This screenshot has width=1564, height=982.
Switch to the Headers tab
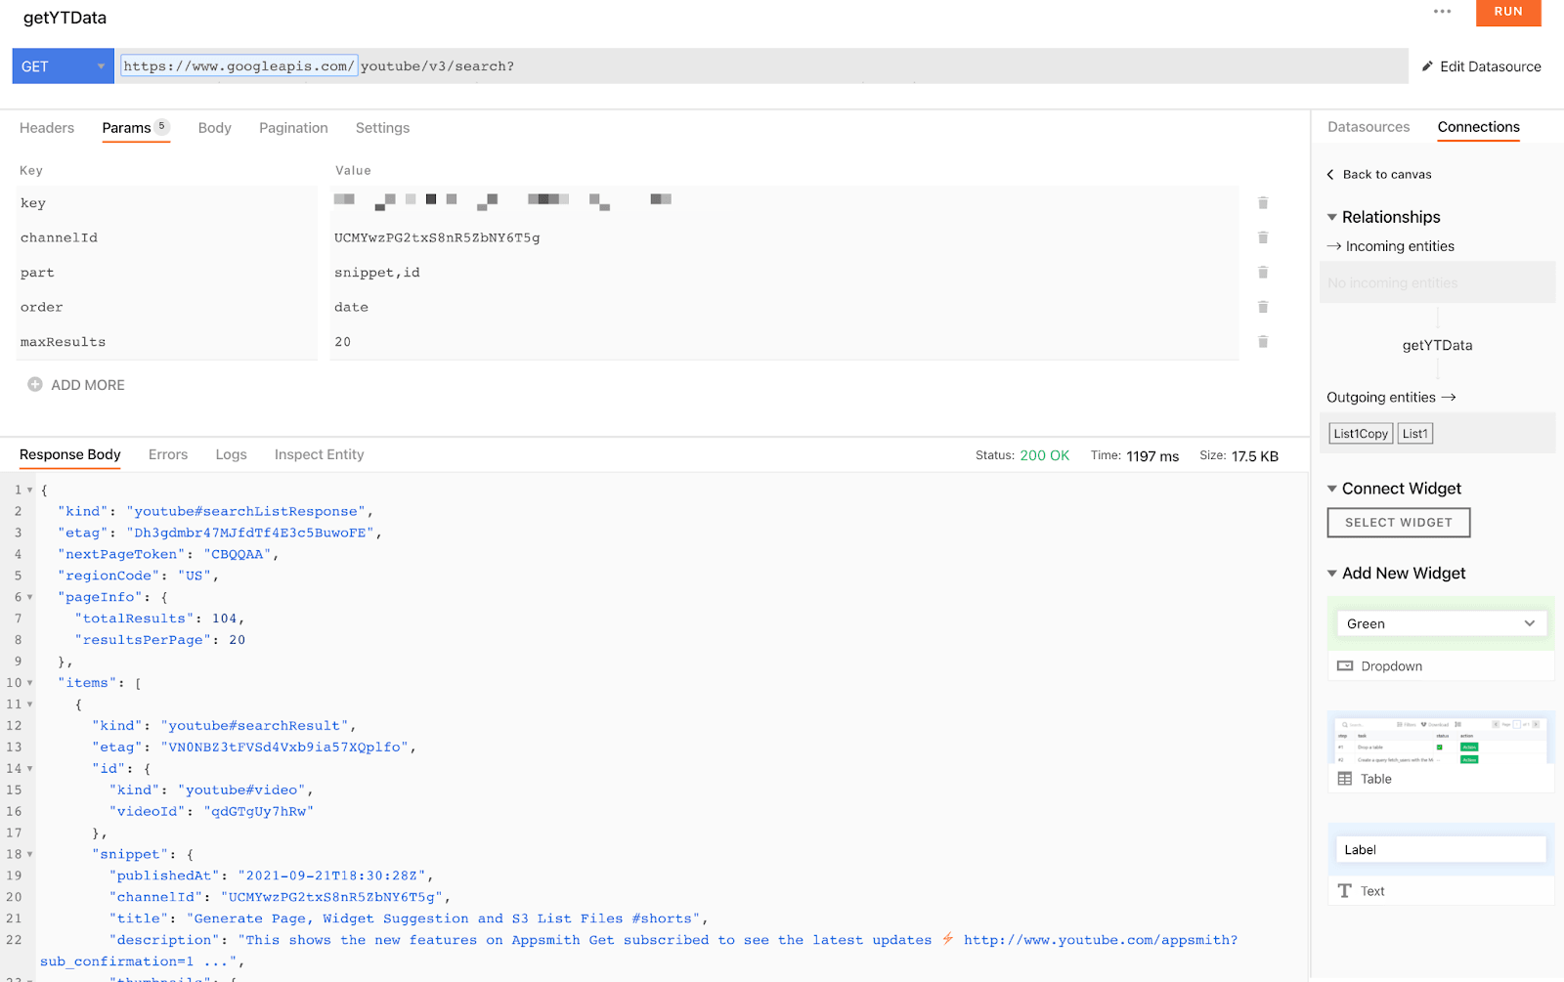[x=47, y=128]
